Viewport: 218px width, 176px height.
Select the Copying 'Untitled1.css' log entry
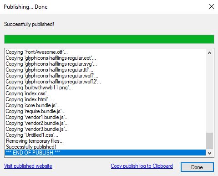coord(105,135)
